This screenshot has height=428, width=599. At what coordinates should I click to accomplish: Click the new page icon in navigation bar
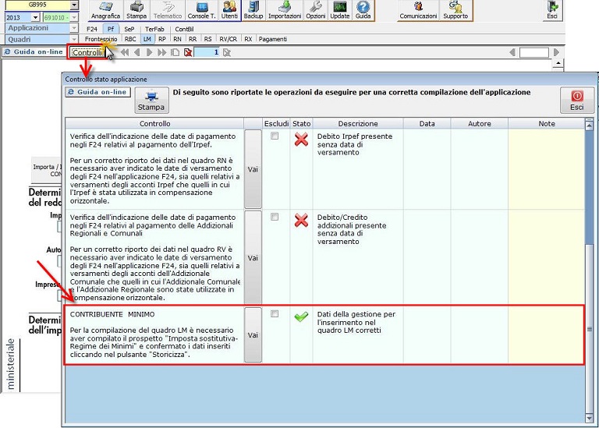175,53
